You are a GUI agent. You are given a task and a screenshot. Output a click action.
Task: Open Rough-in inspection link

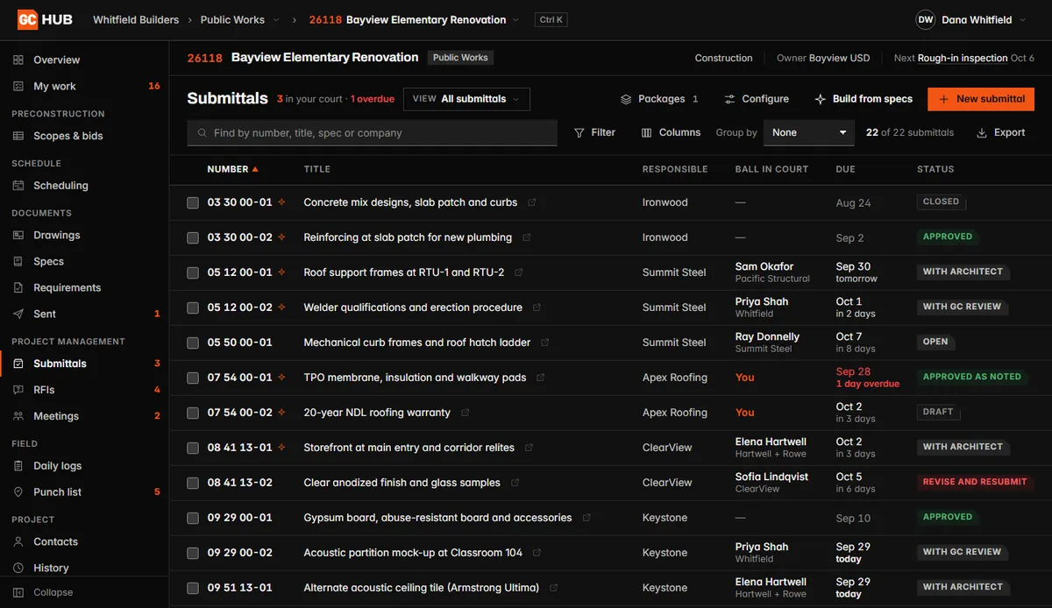(x=963, y=58)
